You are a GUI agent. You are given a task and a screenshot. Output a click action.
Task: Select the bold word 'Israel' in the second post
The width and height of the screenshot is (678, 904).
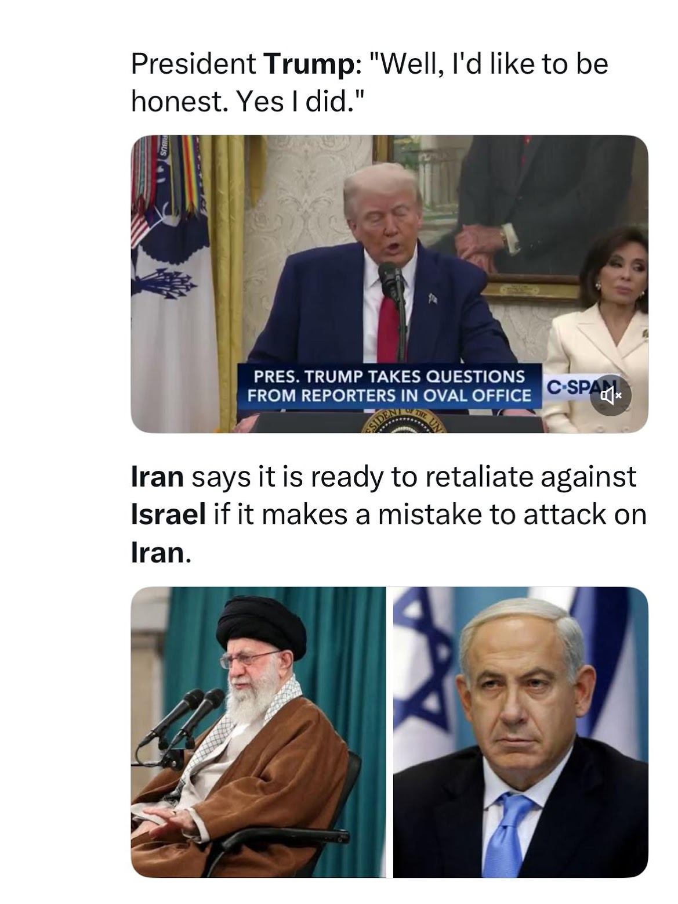168,514
